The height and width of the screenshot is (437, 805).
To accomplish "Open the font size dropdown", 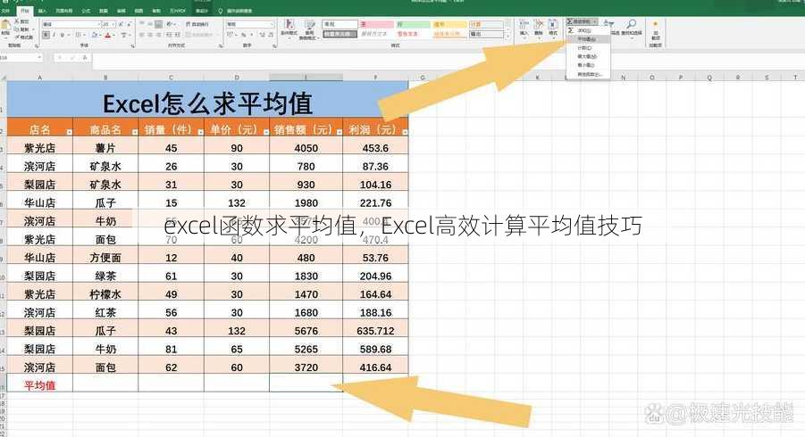I will click(113, 24).
